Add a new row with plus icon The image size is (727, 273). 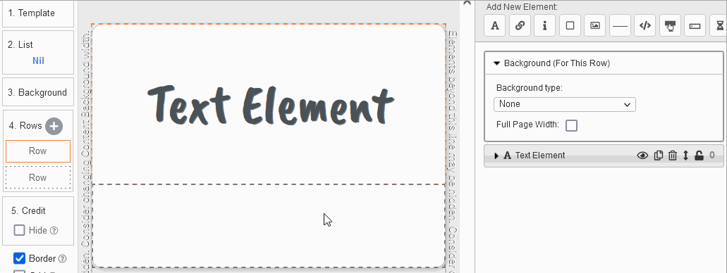(54, 126)
